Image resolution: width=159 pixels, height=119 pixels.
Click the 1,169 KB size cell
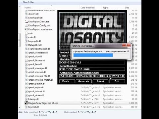click(133, 76)
